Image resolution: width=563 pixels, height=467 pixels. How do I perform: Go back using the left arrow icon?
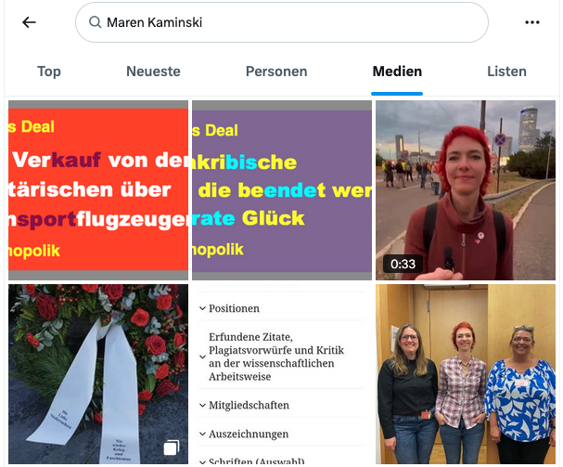pos(29,22)
